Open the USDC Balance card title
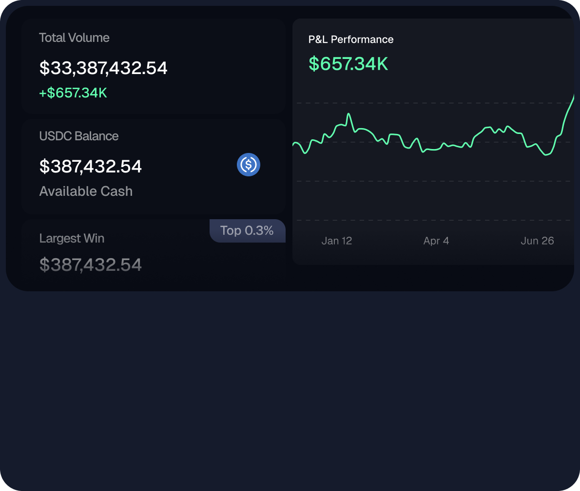The width and height of the screenshot is (580, 491). [x=79, y=136]
